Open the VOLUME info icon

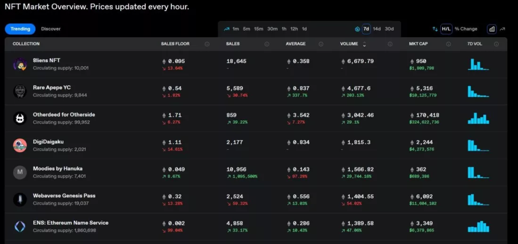[390, 44]
